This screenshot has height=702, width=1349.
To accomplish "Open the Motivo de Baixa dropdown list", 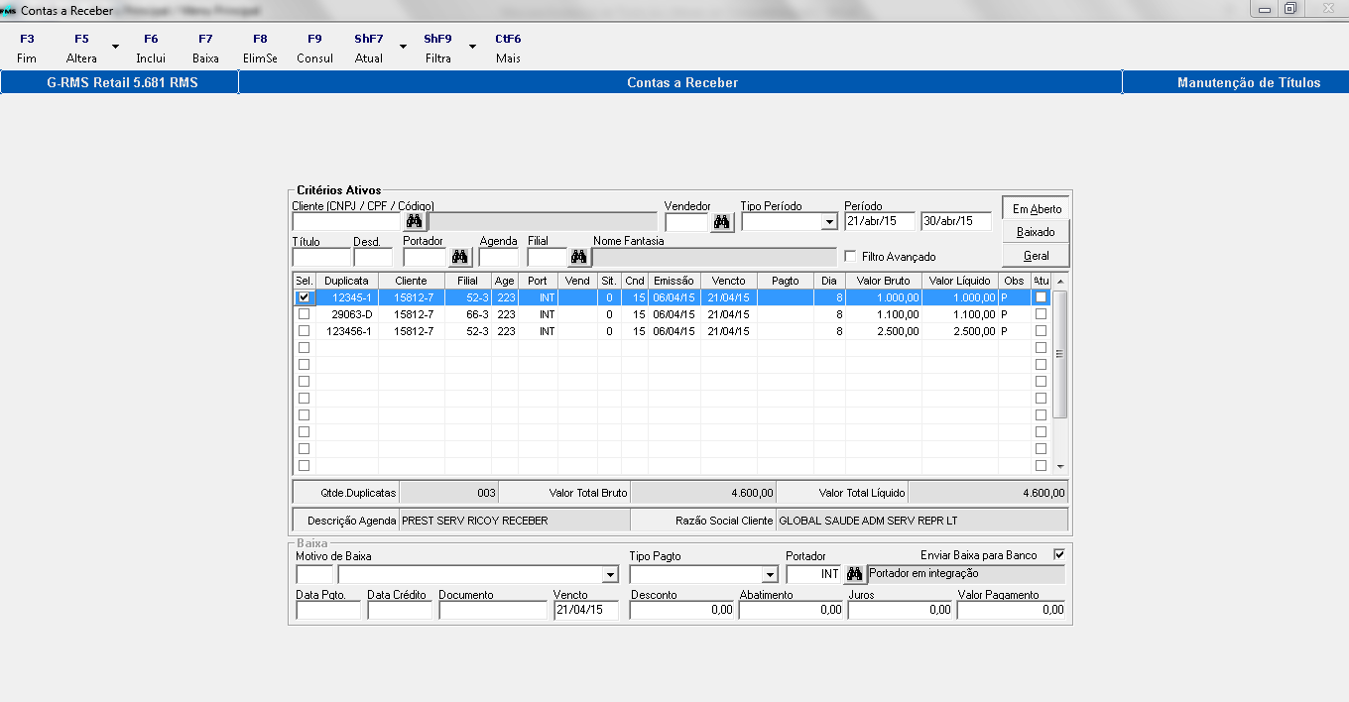I will pos(609,575).
